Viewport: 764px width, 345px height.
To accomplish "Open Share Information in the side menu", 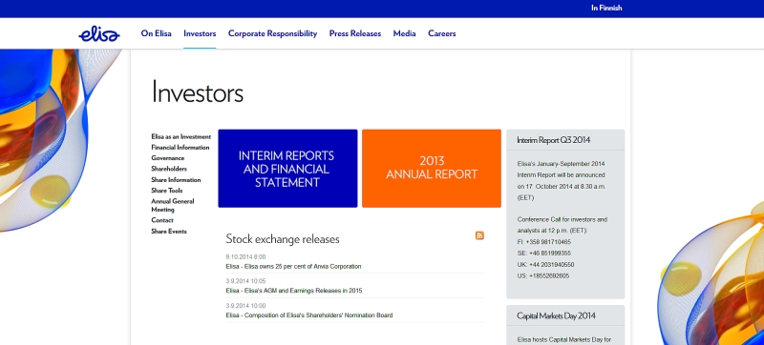I will [176, 180].
